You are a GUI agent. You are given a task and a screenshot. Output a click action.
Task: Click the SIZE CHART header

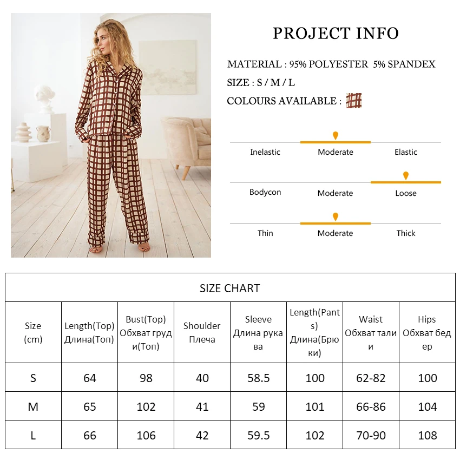pyautogui.click(x=230, y=288)
